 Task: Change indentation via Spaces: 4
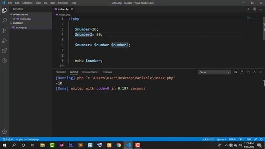pyautogui.click(x=222, y=139)
